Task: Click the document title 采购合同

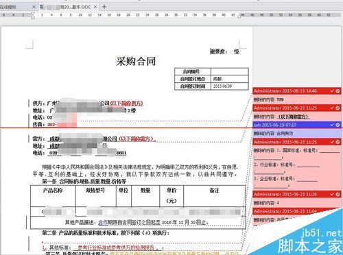Action: click(136, 61)
